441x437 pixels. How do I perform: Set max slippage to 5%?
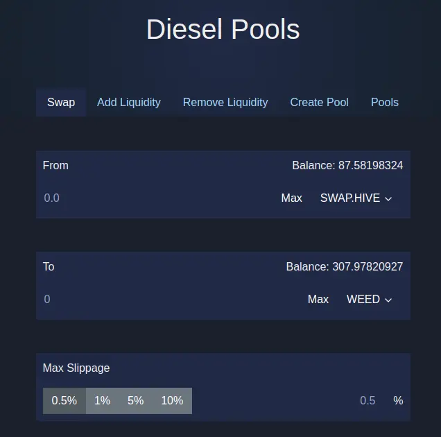pos(136,401)
